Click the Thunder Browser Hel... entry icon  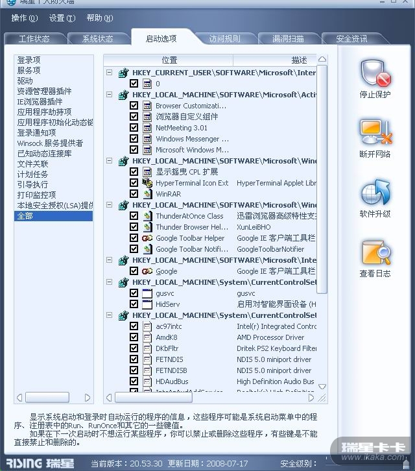point(147,227)
